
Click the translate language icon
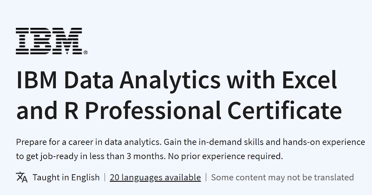tap(22, 177)
